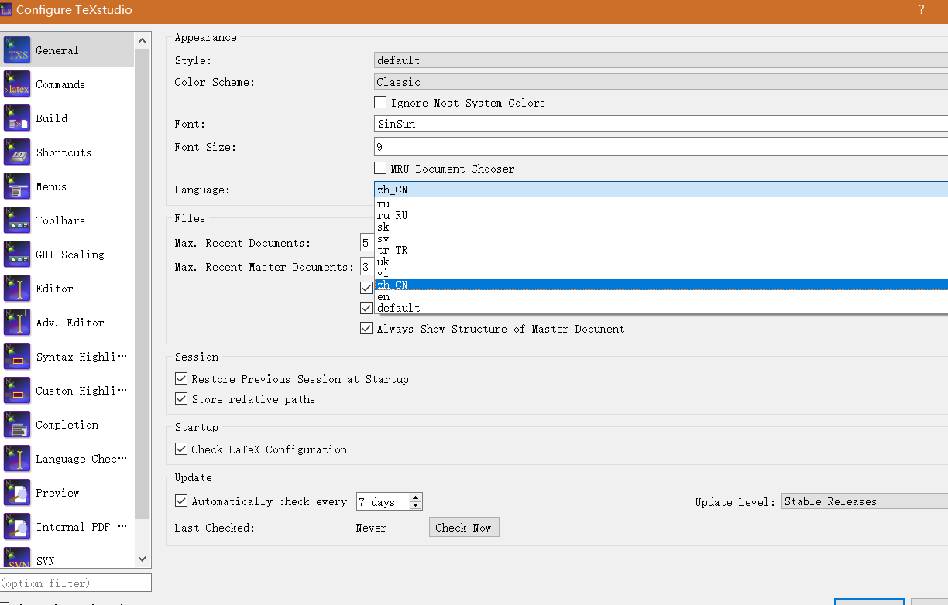Screen dimensions: 948x605
Task: Open the Commands settings page
Action: click(x=67, y=84)
